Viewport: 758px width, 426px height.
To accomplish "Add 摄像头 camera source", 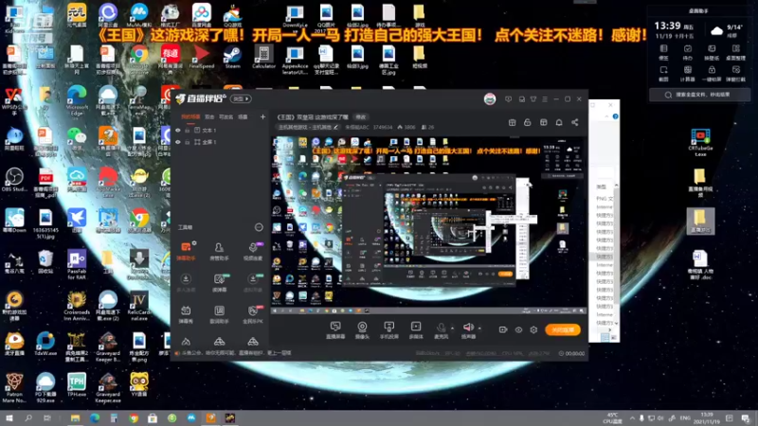I will (x=362, y=329).
